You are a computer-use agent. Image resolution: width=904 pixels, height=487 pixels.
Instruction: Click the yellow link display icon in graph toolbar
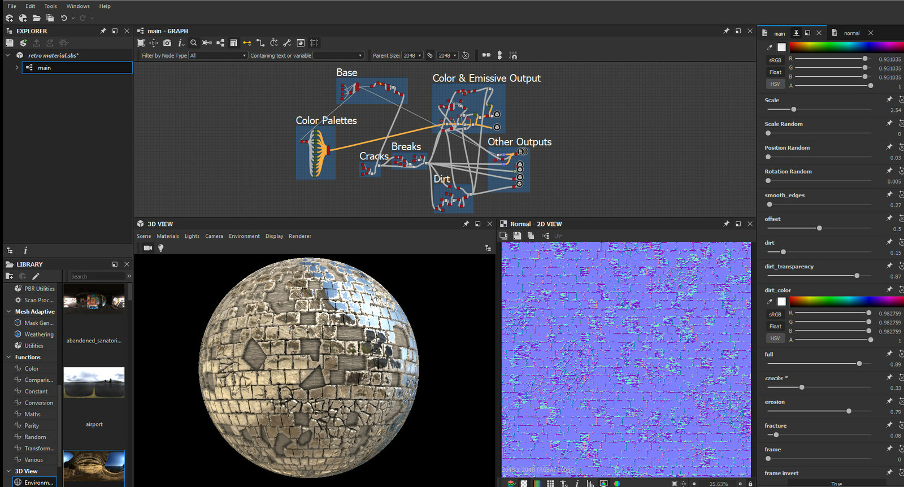pyautogui.click(x=247, y=43)
